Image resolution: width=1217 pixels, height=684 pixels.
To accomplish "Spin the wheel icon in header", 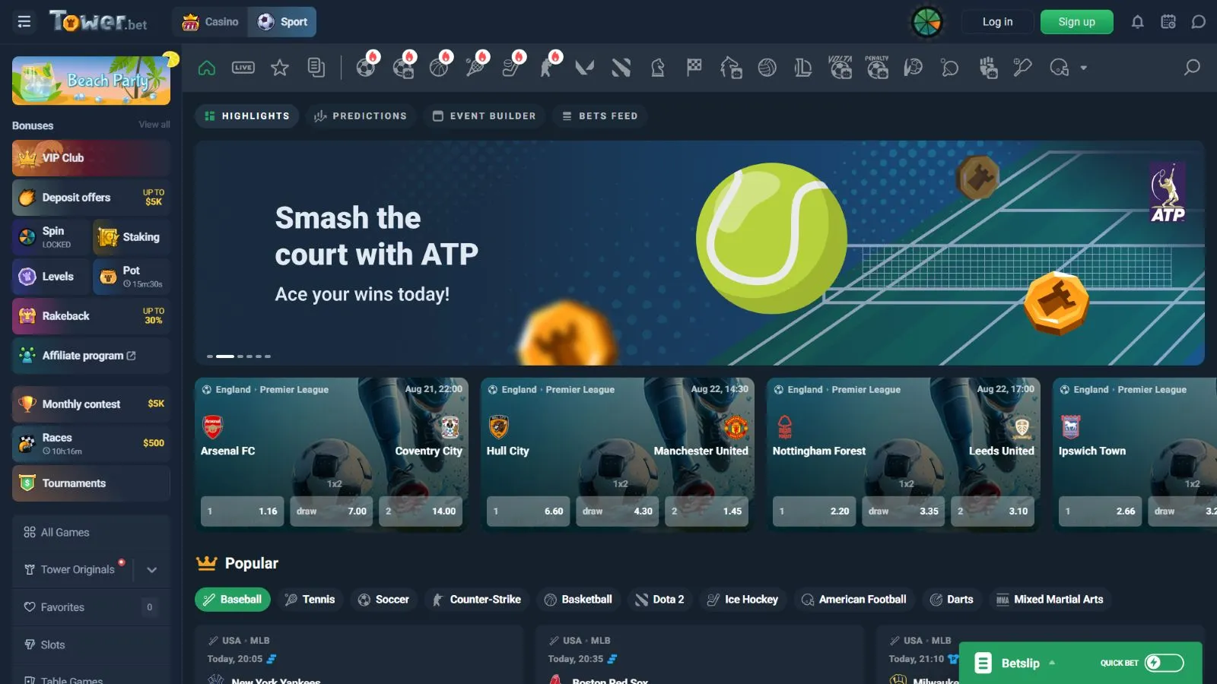I will click(927, 22).
